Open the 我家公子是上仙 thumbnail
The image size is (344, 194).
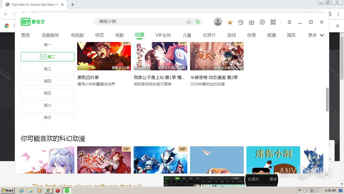click(x=160, y=56)
